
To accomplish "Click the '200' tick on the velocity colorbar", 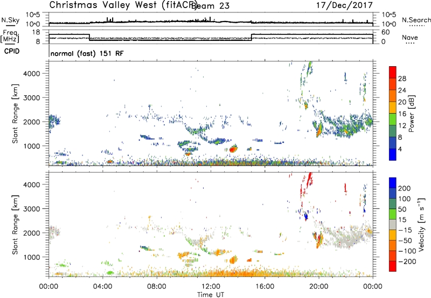I will point(405,188).
